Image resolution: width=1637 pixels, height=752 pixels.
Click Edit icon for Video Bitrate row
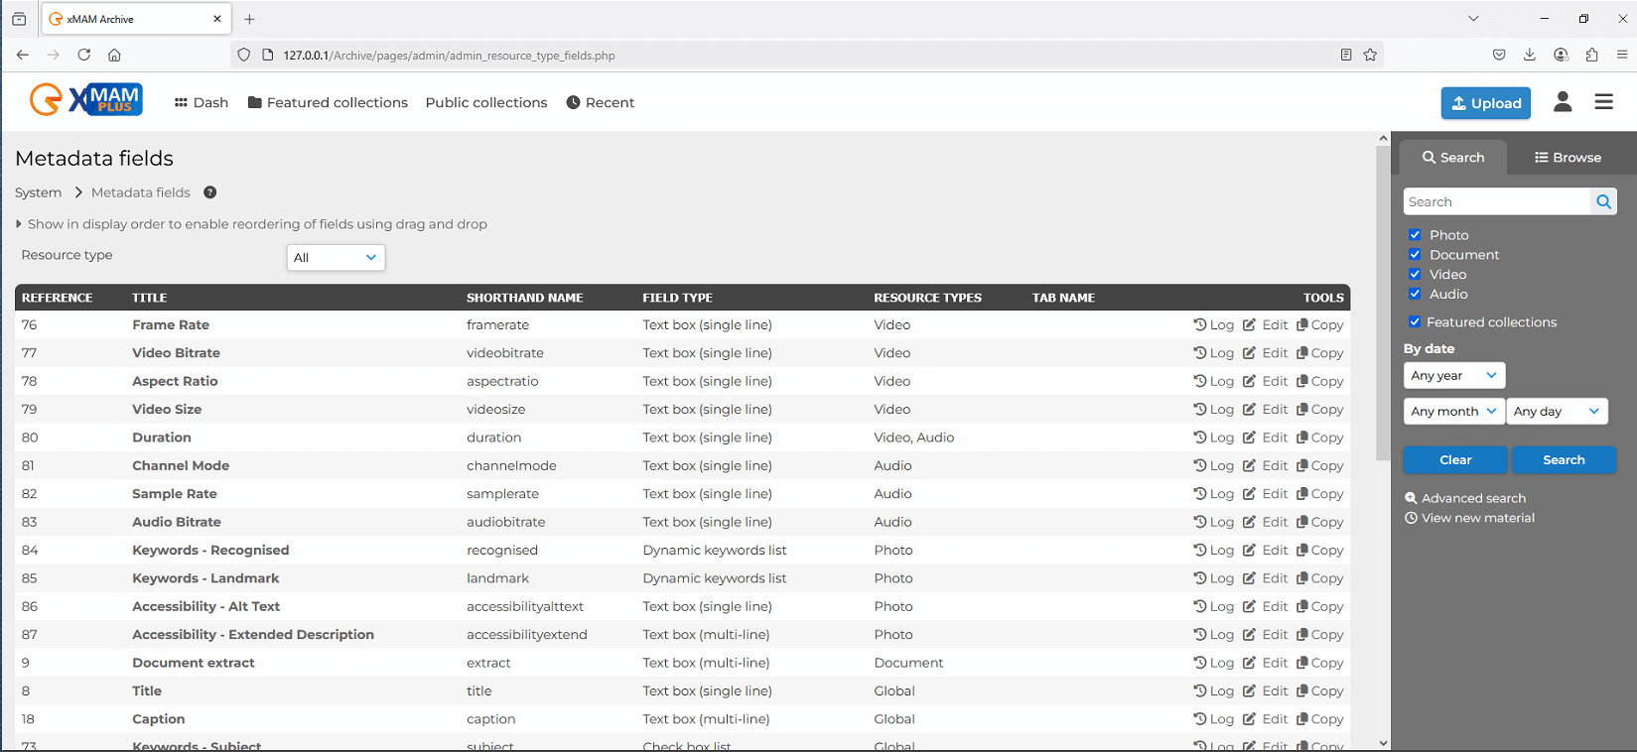[x=1265, y=353]
